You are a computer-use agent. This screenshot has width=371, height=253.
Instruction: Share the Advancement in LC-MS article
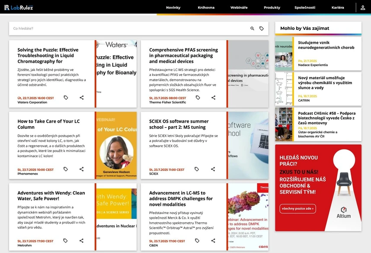[x=213, y=240]
